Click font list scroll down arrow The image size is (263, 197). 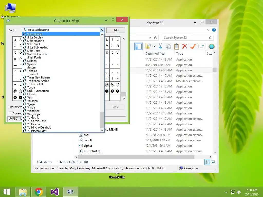coord(102,130)
